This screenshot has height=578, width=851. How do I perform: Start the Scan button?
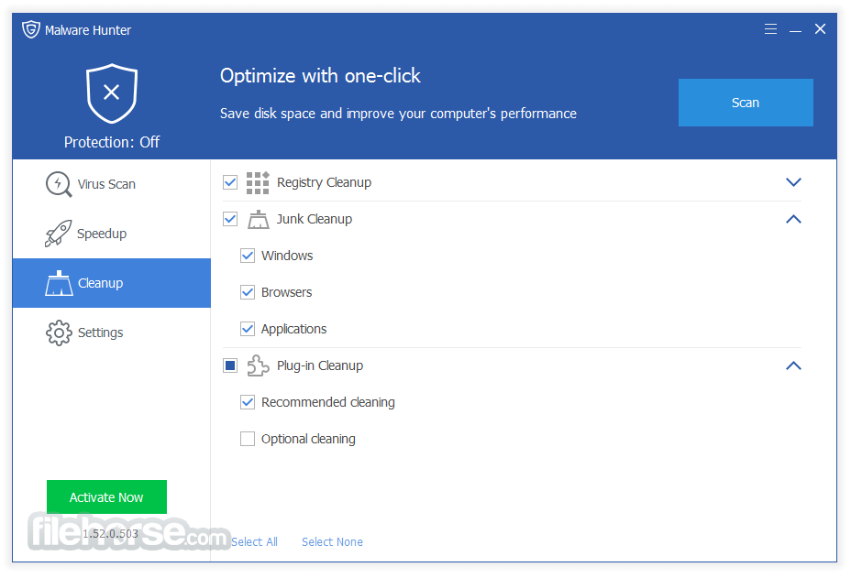[746, 103]
